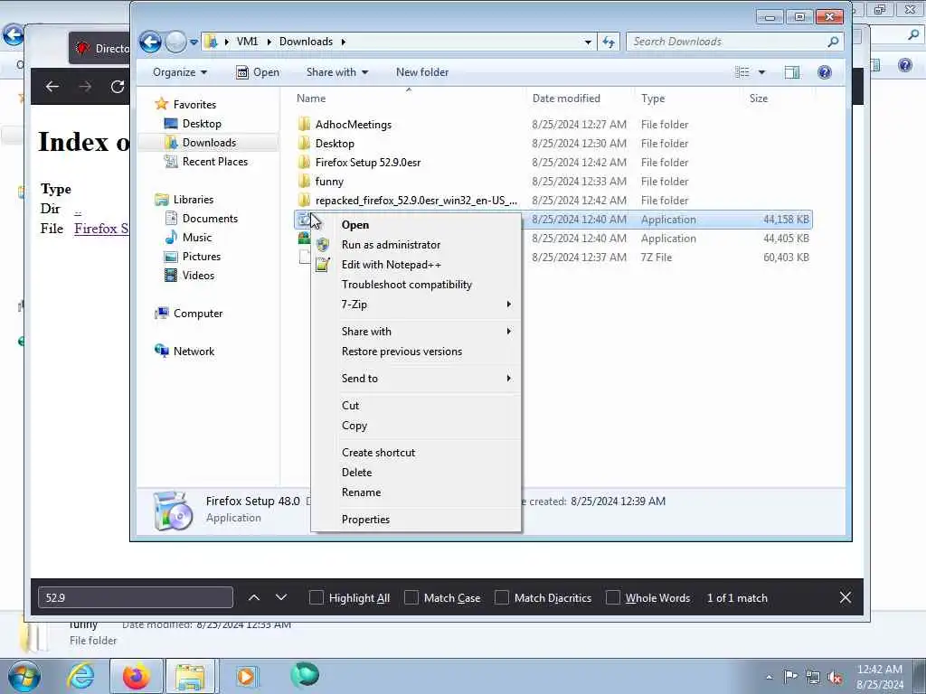The image size is (926, 694).
Task: Select Recent Places in the navigation pane
Action: 205,161
